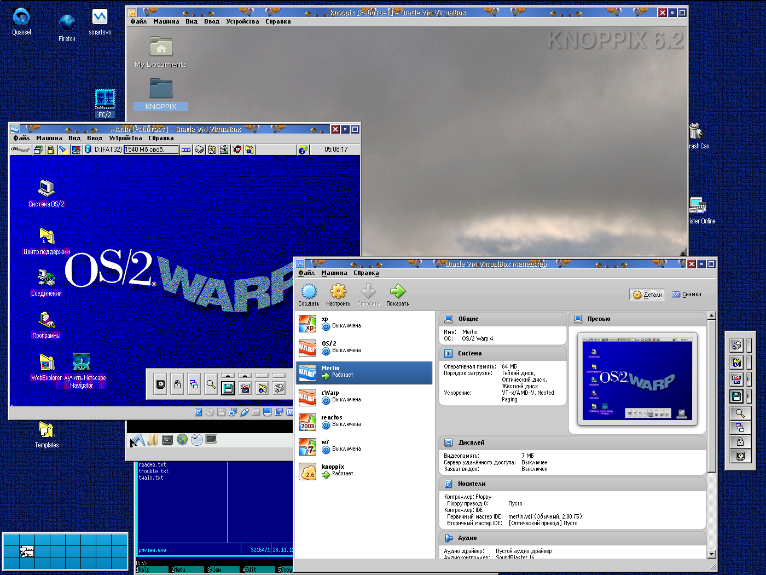Click the file manager folder icon in Knoppix taskbar
Image resolution: width=766 pixels, height=575 pixels.
tap(153, 440)
